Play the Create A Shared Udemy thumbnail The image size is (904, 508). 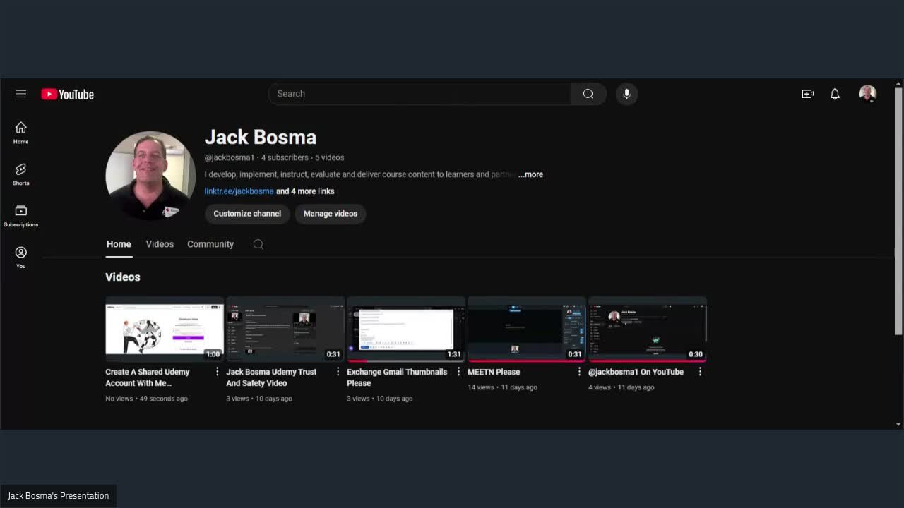click(165, 329)
